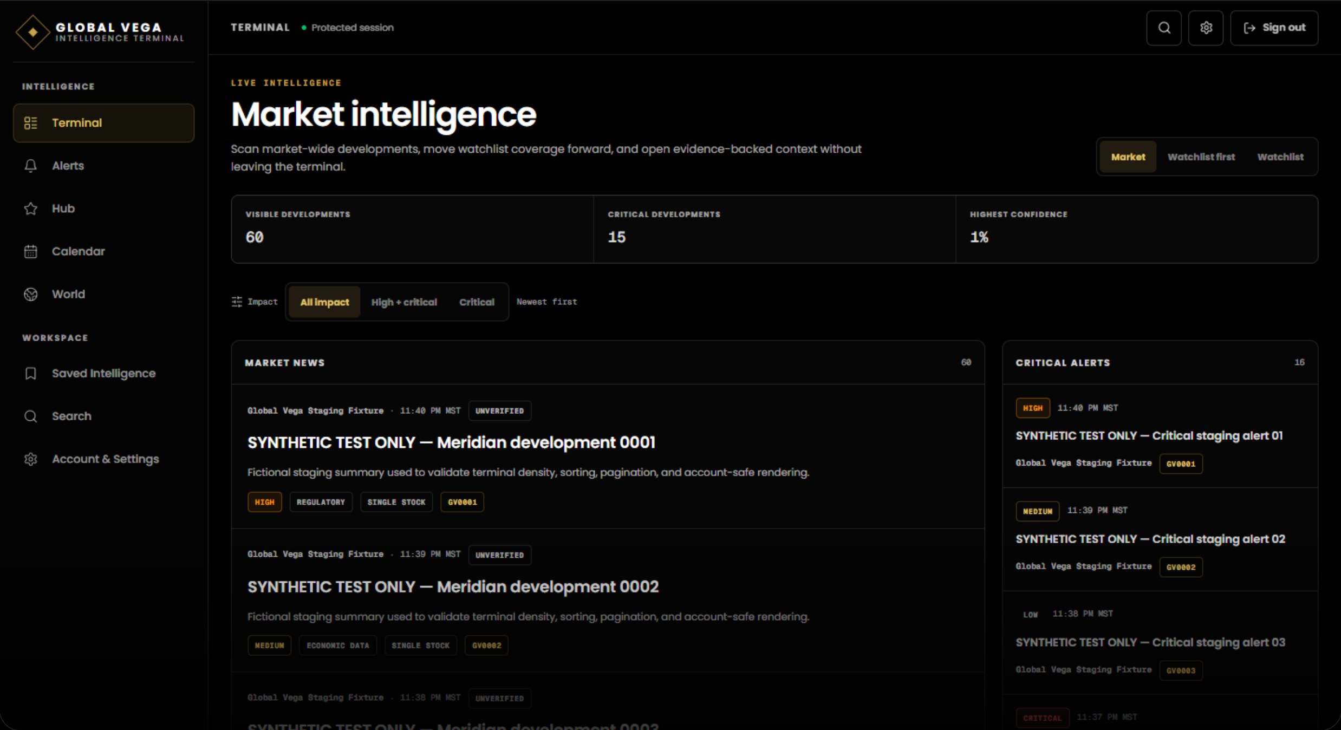The width and height of the screenshot is (1341, 730).
Task: Click GV0001 ticker tag in market news
Action: [462, 502]
